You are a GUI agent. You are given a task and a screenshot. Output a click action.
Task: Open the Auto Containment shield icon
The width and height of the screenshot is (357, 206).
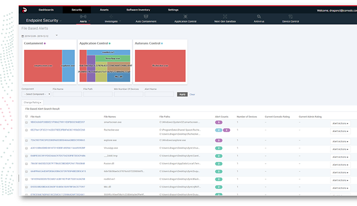(146, 17)
